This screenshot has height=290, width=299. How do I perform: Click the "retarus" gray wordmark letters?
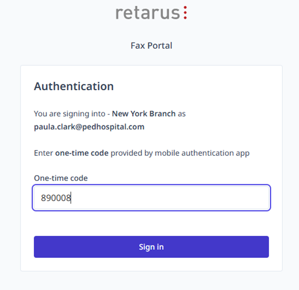(147, 13)
